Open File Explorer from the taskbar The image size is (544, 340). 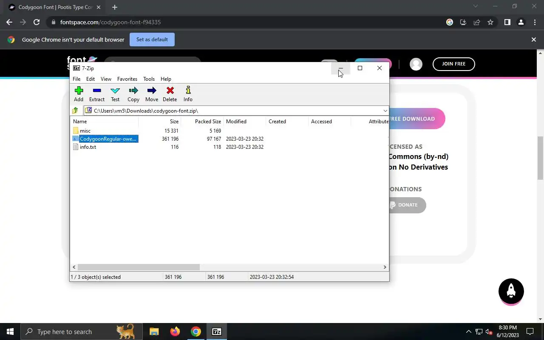click(x=154, y=331)
